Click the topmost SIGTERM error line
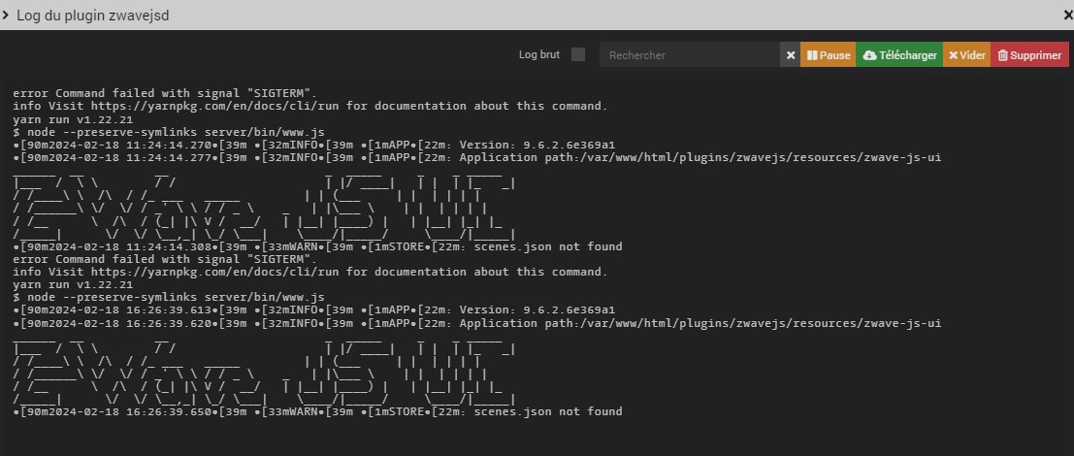This screenshot has height=456, width=1074. point(165,93)
